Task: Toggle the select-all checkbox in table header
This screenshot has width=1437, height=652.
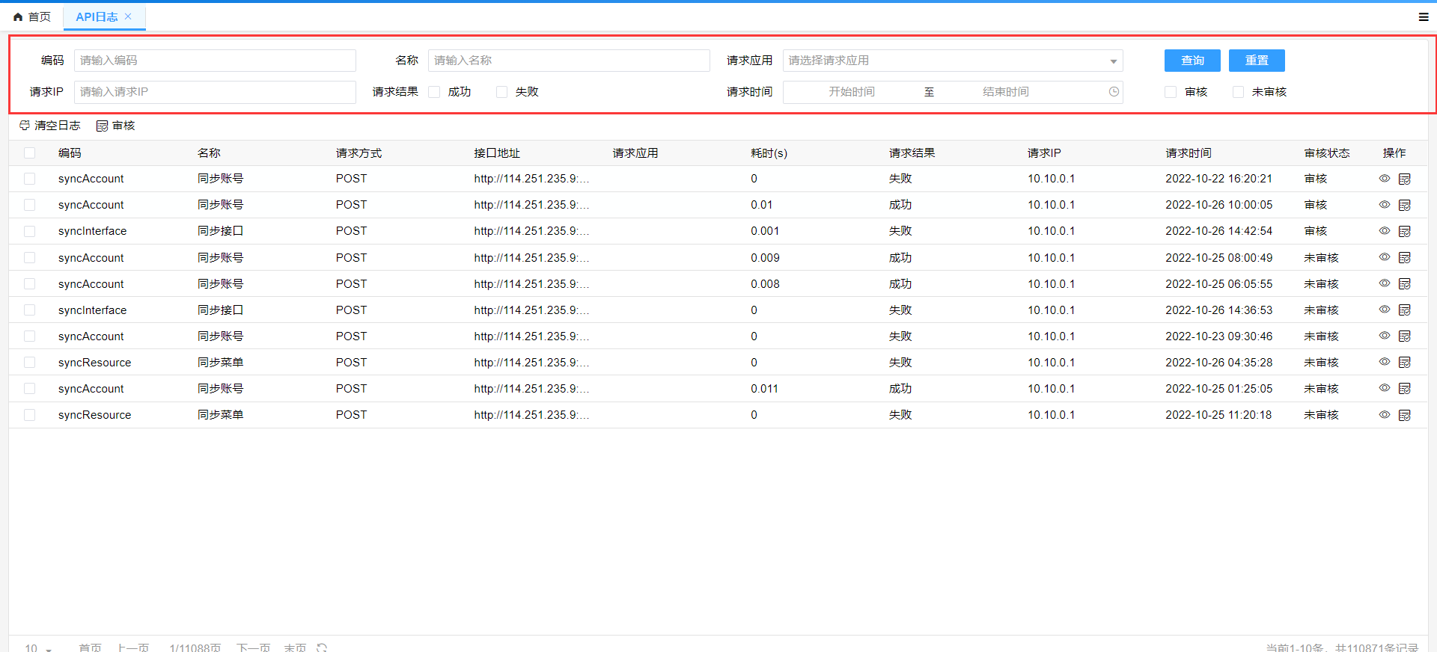Action: coord(29,153)
